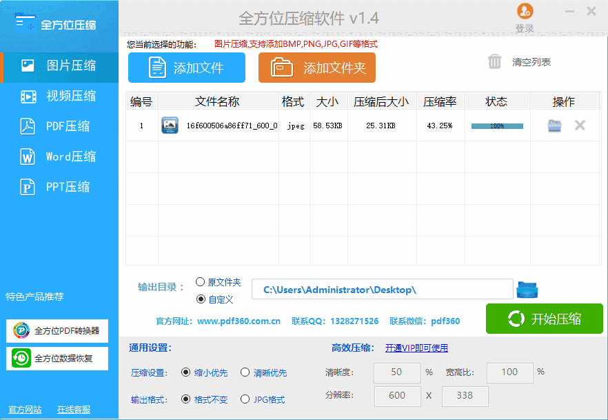This screenshot has width=608, height=420.
Task: Select the PPT压缩 P icon
Action: tap(28, 187)
